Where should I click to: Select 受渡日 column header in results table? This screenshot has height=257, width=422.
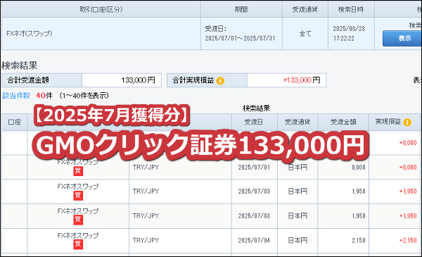tap(254, 122)
